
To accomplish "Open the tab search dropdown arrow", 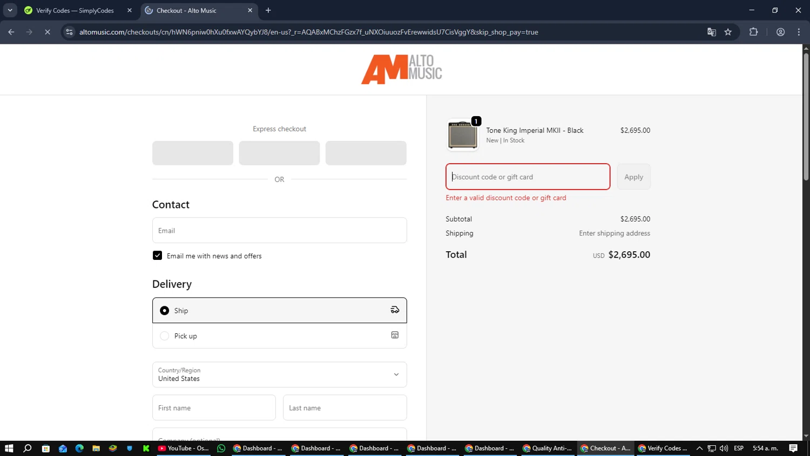I will pos(10,10).
